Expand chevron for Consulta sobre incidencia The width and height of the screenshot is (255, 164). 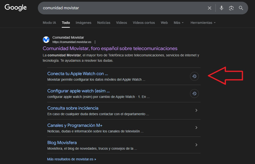(x=196, y=110)
